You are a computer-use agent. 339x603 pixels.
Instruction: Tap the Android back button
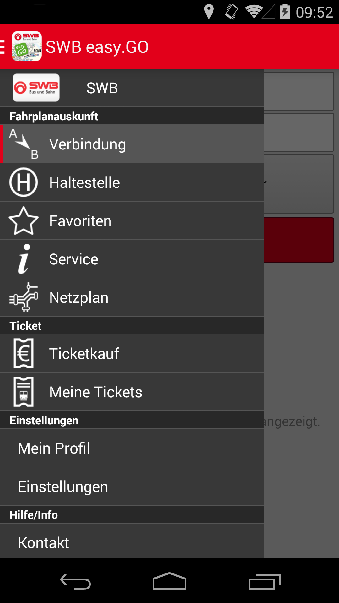[x=75, y=581]
